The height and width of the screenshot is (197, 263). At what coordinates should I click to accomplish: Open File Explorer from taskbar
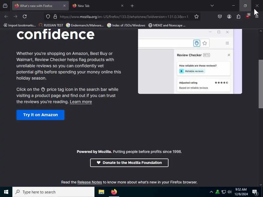click(101, 192)
